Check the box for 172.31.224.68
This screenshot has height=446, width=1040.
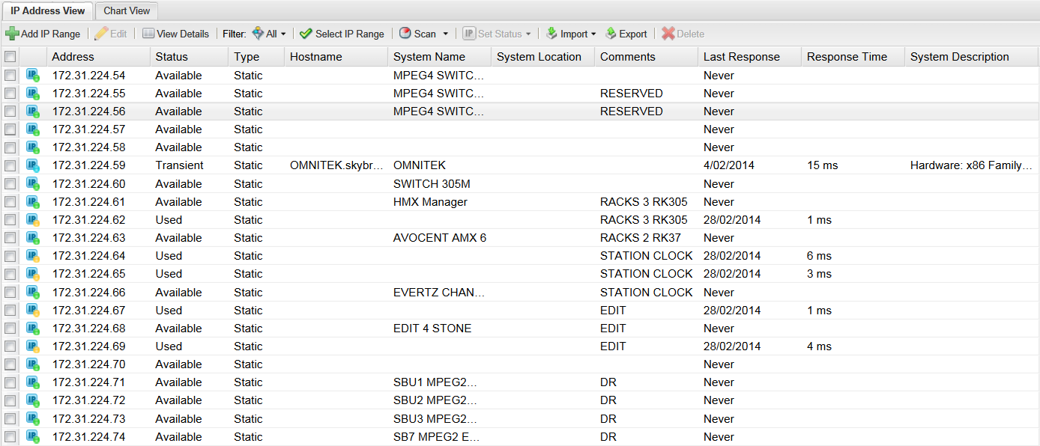pos(10,329)
